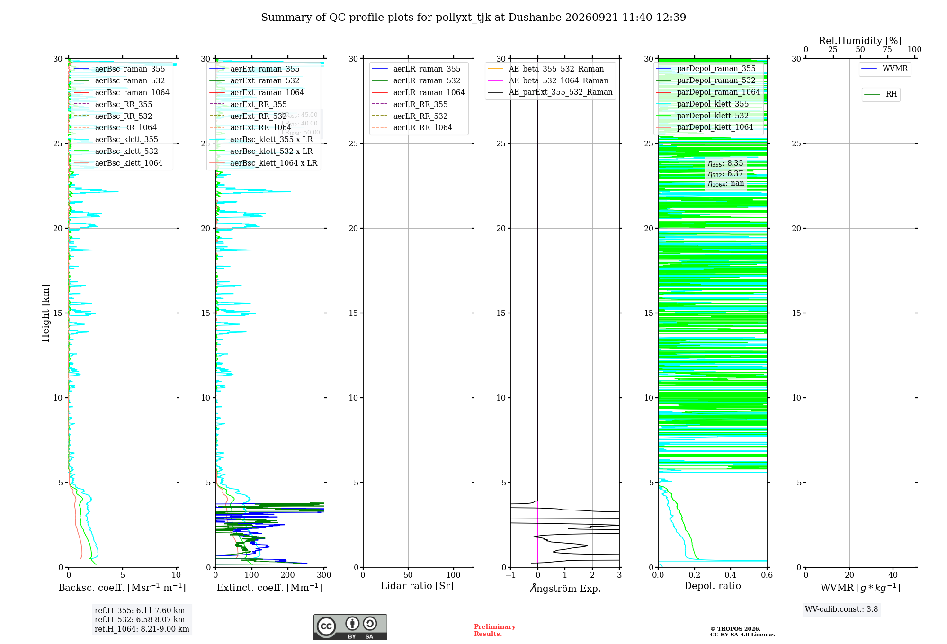The width and height of the screenshot is (947, 644).
Task: Click the plot title mentioning pollyxt_tjk at Dushanbe
Action: pyautogui.click(x=473, y=18)
